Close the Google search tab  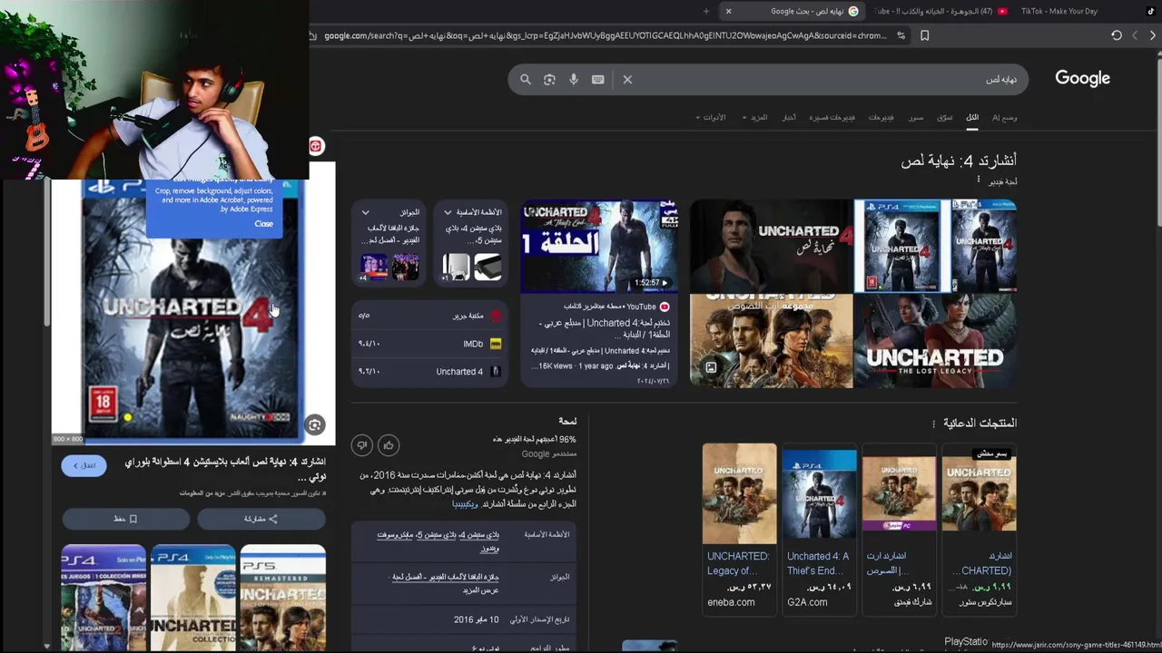[728, 11]
